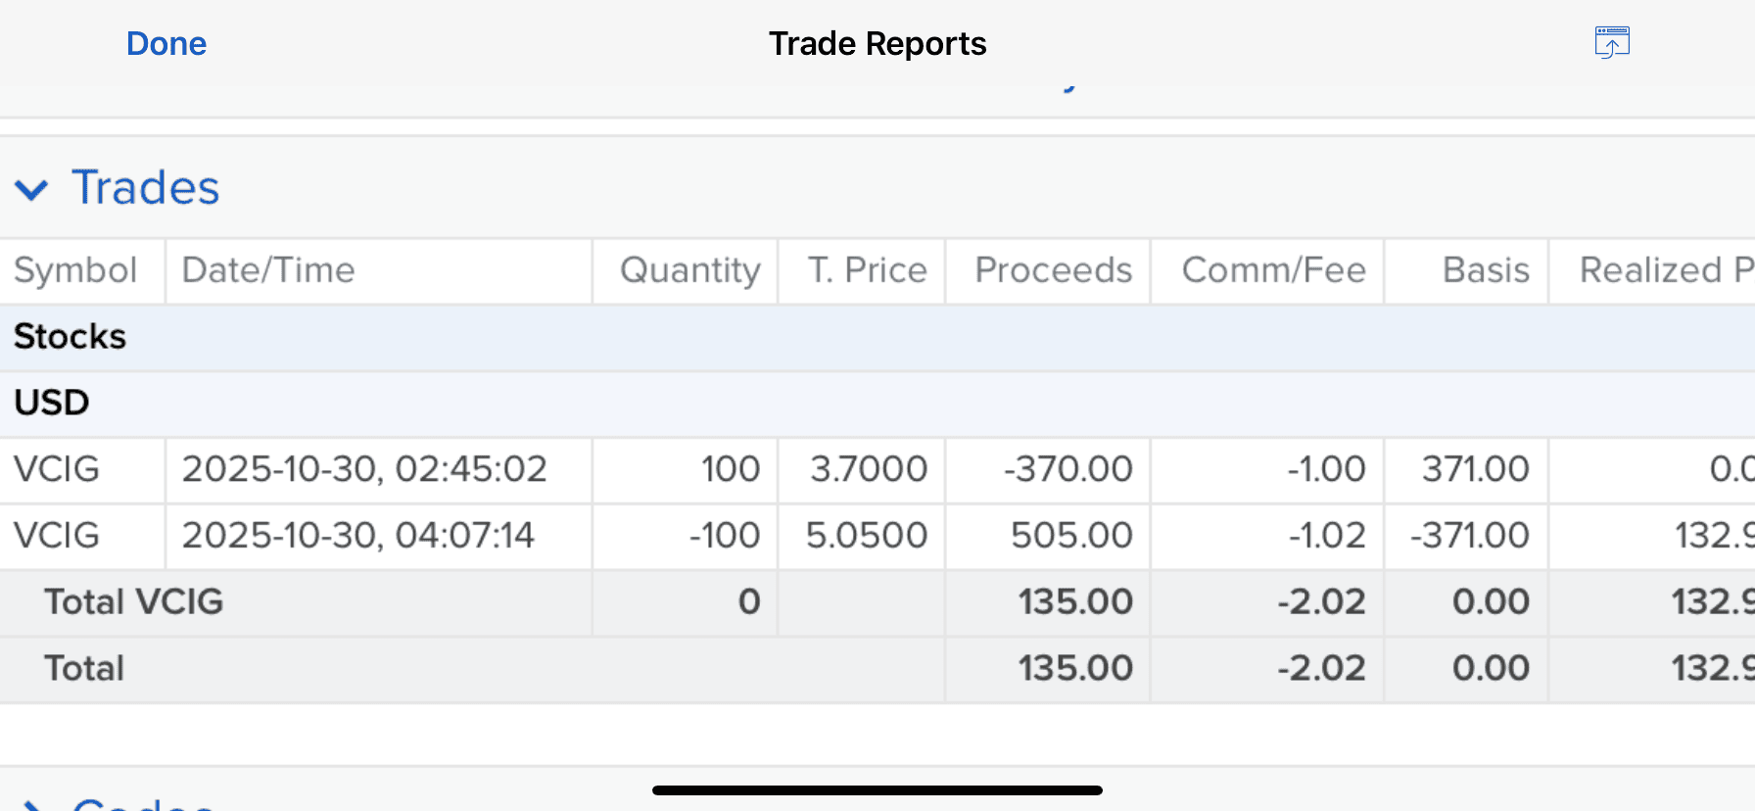1755x811 pixels.
Task: Tap the Done button
Action: coord(166,44)
